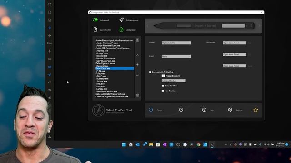Click the blue checkmark sidebar icon
The image size is (291, 163).
tap(50, 75)
